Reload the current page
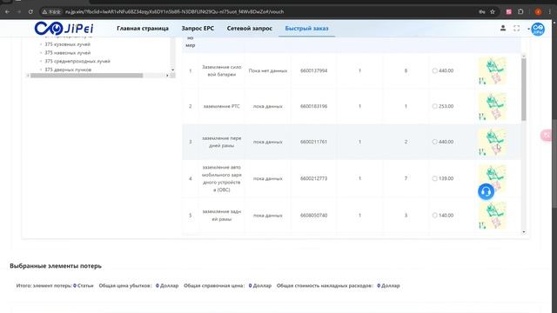Viewport: 557px width, 313px height. 30,11
